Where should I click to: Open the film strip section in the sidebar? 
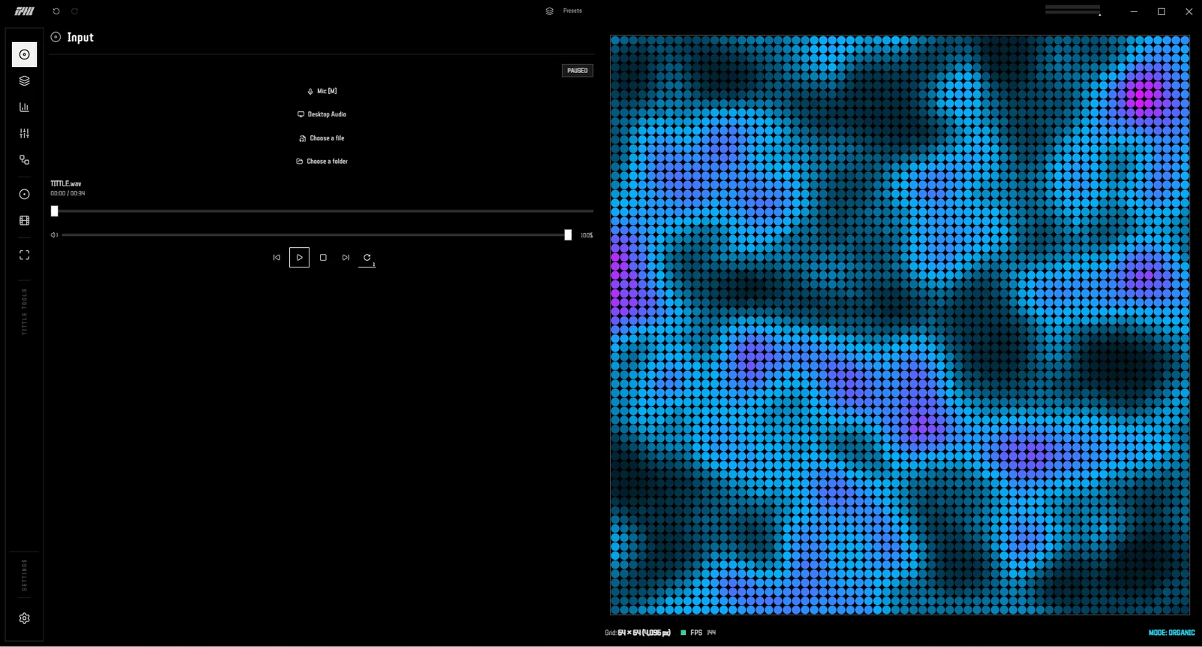tap(24, 221)
